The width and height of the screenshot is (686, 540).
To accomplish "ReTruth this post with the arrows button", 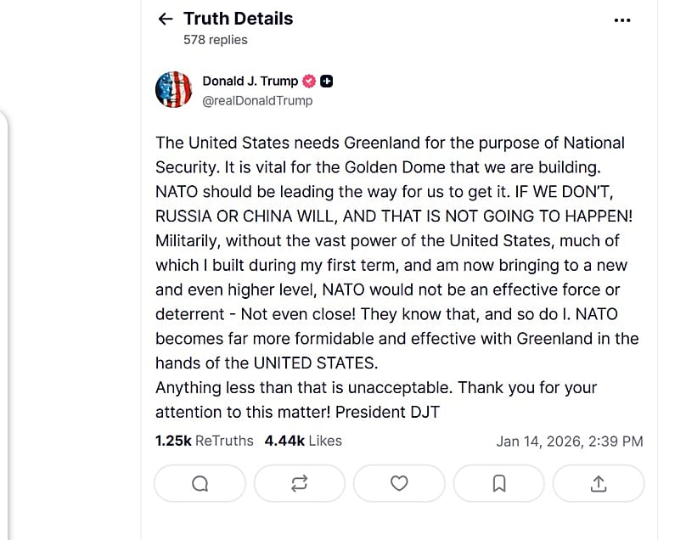I will point(299,483).
